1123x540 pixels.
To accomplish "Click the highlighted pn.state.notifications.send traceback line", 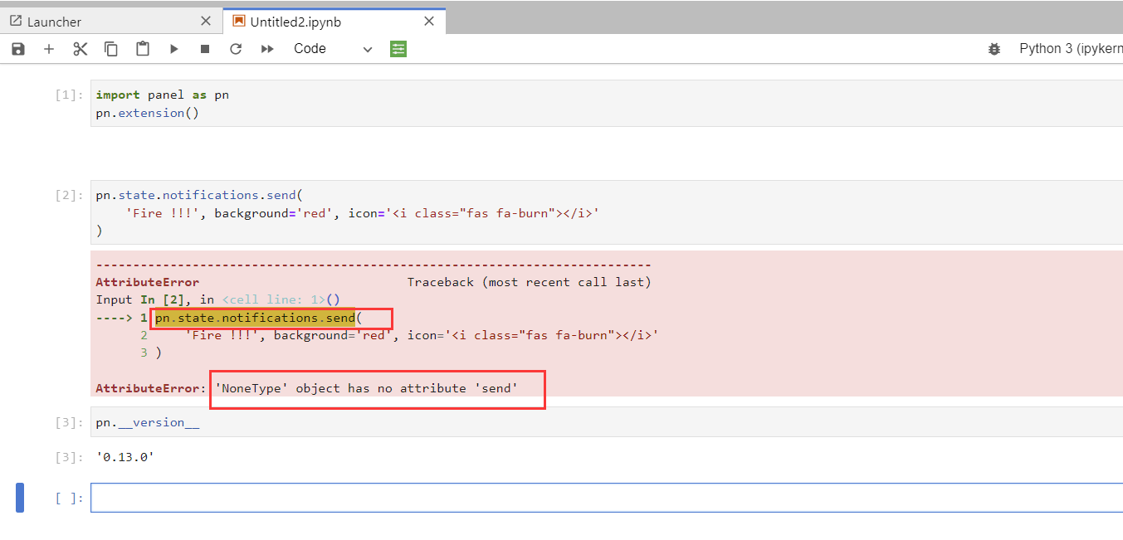I will pos(255,318).
